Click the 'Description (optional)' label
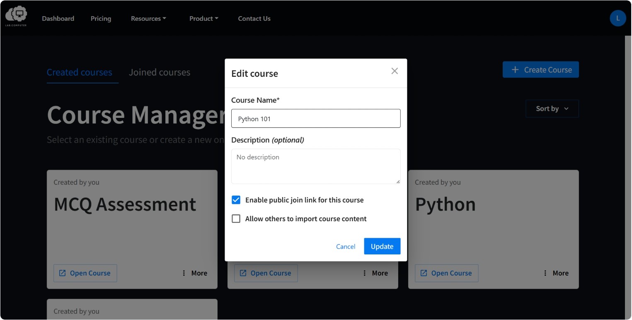Viewport: 632px width, 320px height. [x=268, y=140]
